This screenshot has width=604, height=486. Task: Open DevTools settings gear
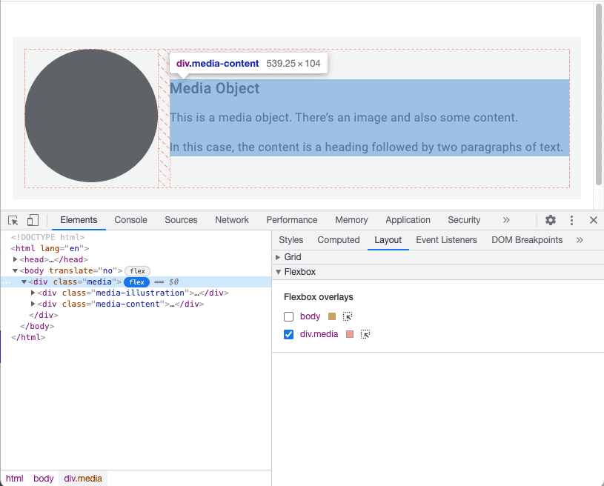[x=550, y=220]
